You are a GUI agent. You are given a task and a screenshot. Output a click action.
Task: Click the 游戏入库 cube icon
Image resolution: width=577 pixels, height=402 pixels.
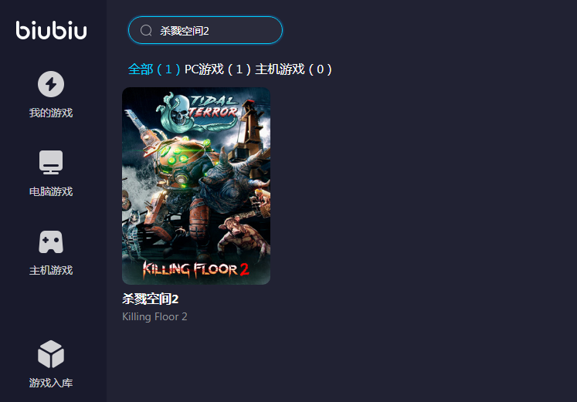[x=51, y=354]
